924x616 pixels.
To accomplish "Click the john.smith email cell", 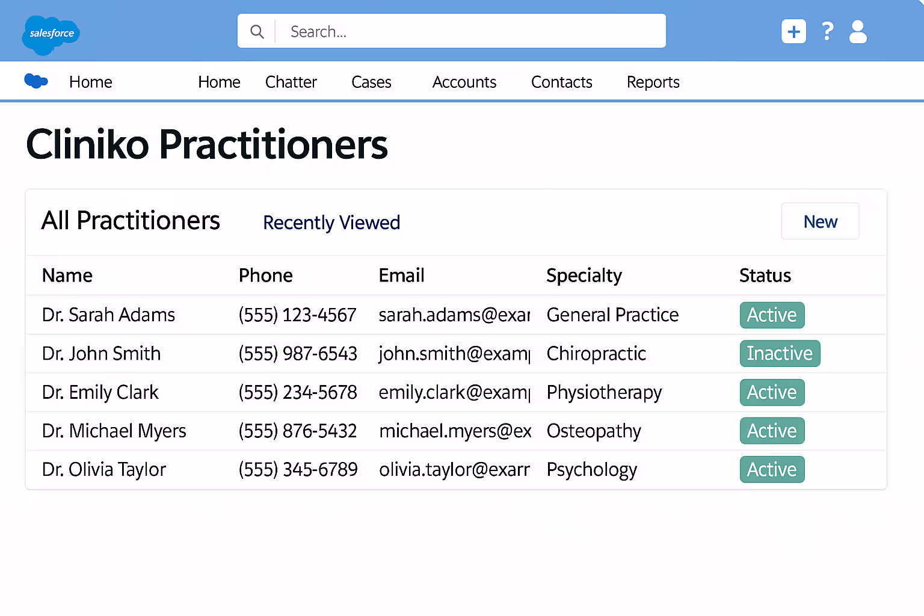I will tap(455, 354).
